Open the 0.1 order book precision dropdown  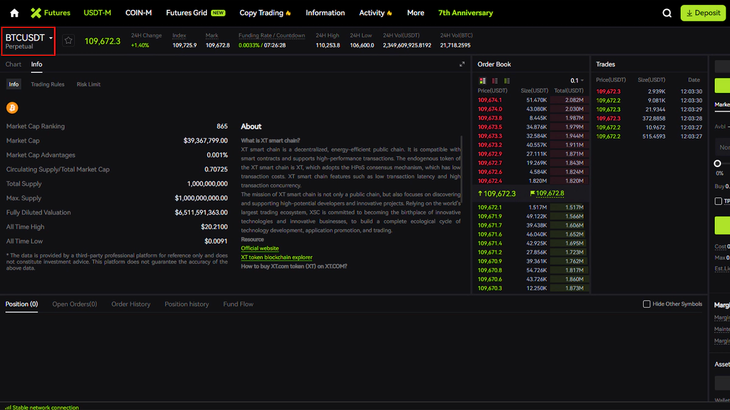pyautogui.click(x=577, y=81)
